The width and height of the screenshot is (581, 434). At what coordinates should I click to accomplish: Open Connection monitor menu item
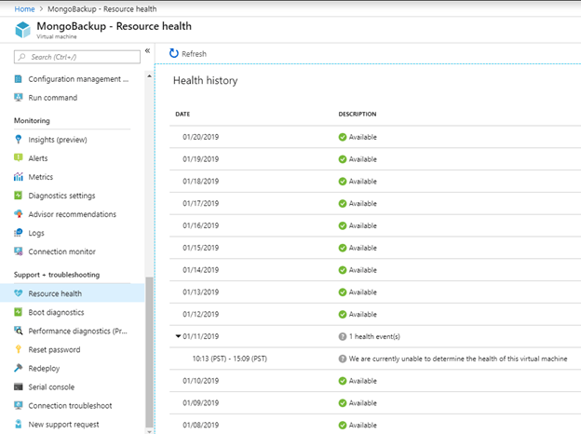[x=61, y=251]
